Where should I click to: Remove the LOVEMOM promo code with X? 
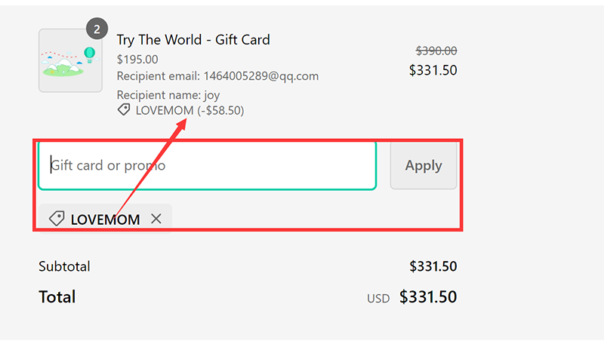[156, 219]
